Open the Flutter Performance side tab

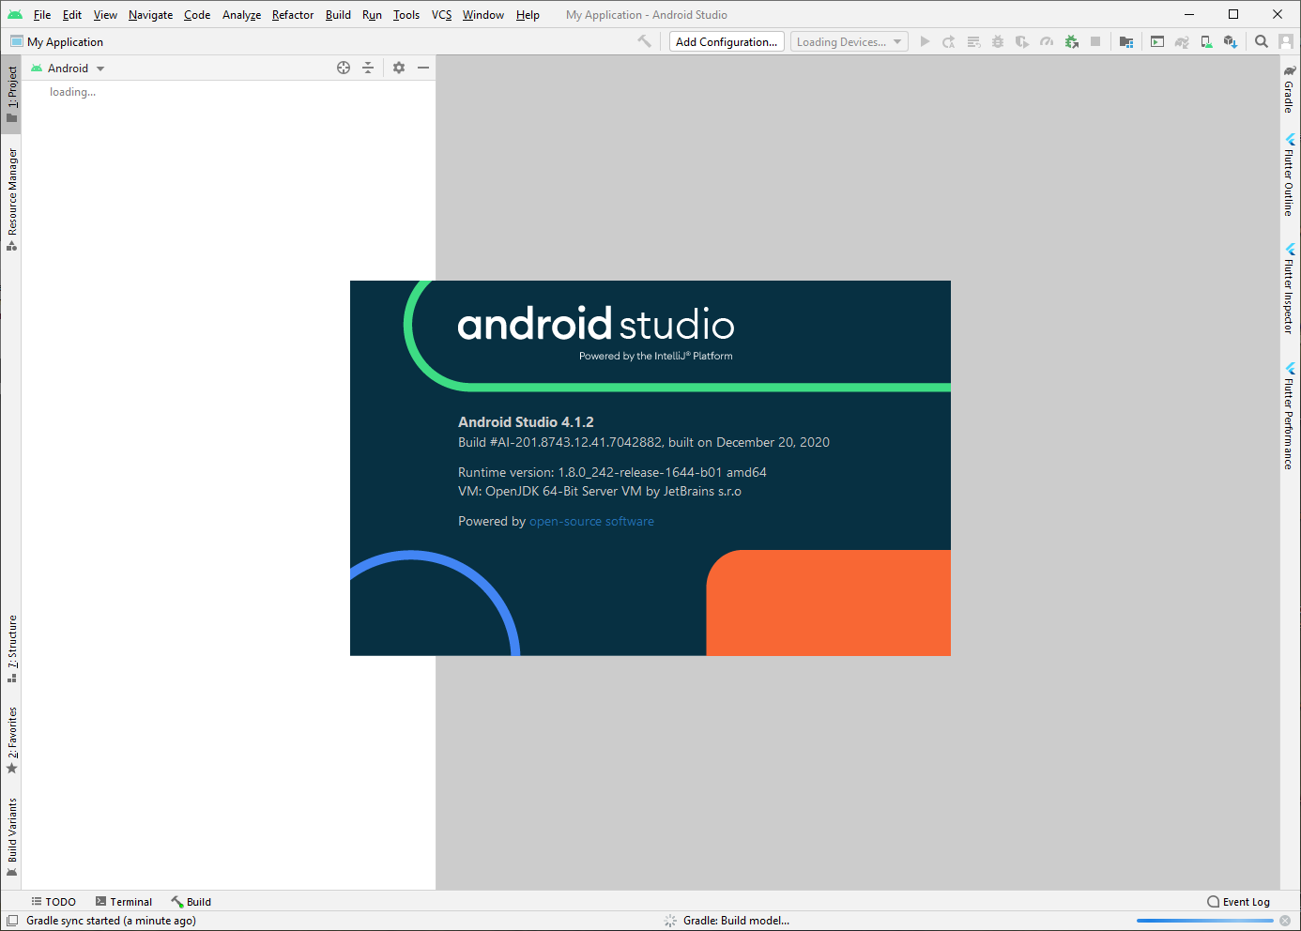[x=1290, y=416]
